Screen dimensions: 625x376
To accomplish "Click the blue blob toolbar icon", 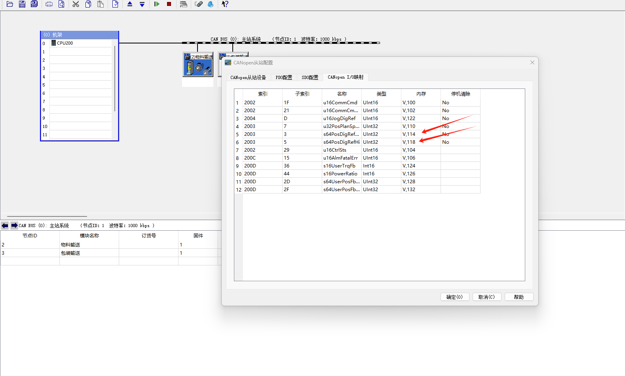I will click(x=211, y=4).
